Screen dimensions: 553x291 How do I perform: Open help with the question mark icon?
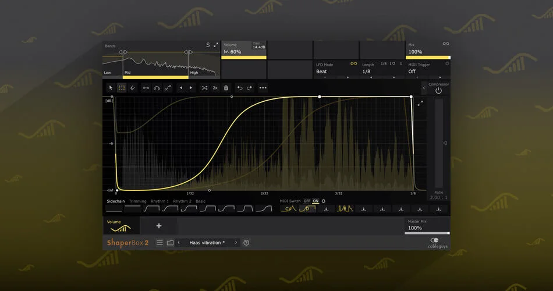click(247, 243)
